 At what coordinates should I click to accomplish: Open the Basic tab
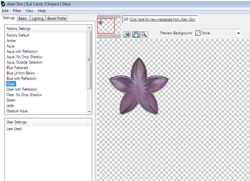(23, 19)
